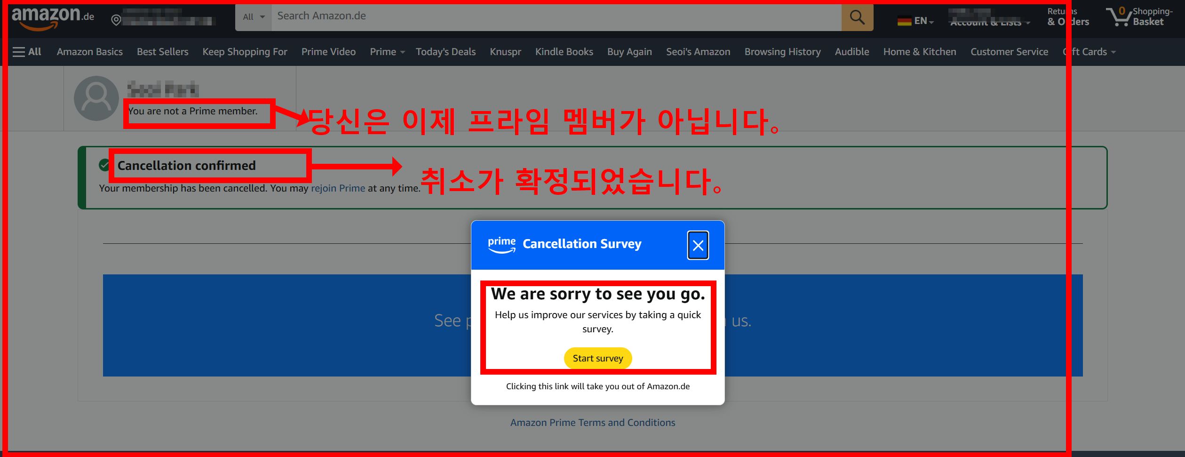Screen dimensions: 1185x457
Task: Open Customer Service
Action: [x=1009, y=52]
